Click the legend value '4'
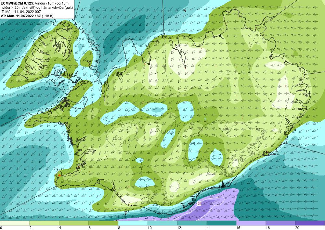Screen dimensions: 325x230 pos(60,228)
